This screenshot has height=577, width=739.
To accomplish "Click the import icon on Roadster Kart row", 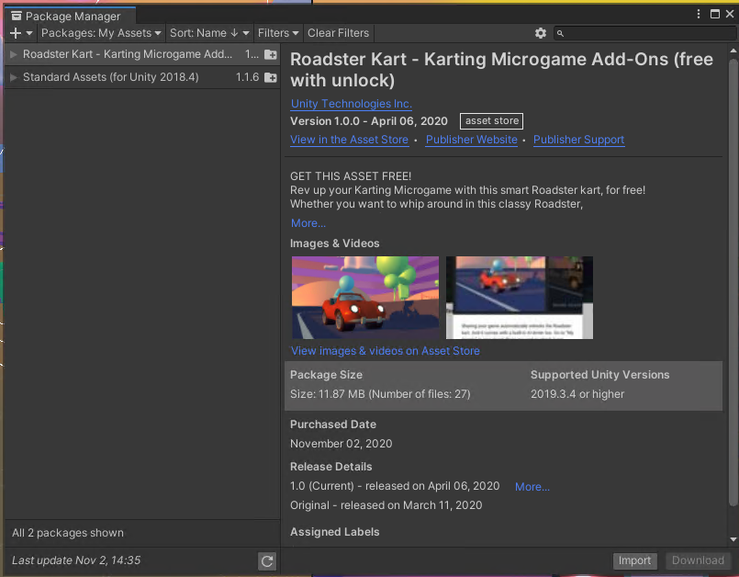I will [x=271, y=54].
